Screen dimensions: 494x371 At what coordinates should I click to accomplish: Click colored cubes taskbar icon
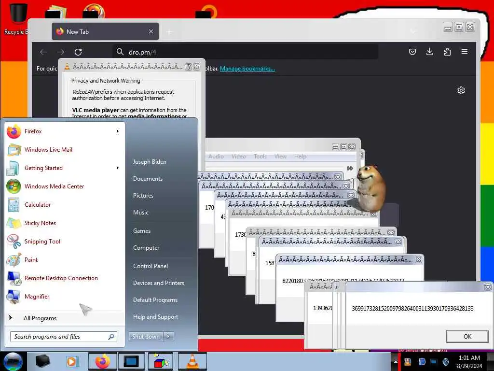(x=161, y=361)
